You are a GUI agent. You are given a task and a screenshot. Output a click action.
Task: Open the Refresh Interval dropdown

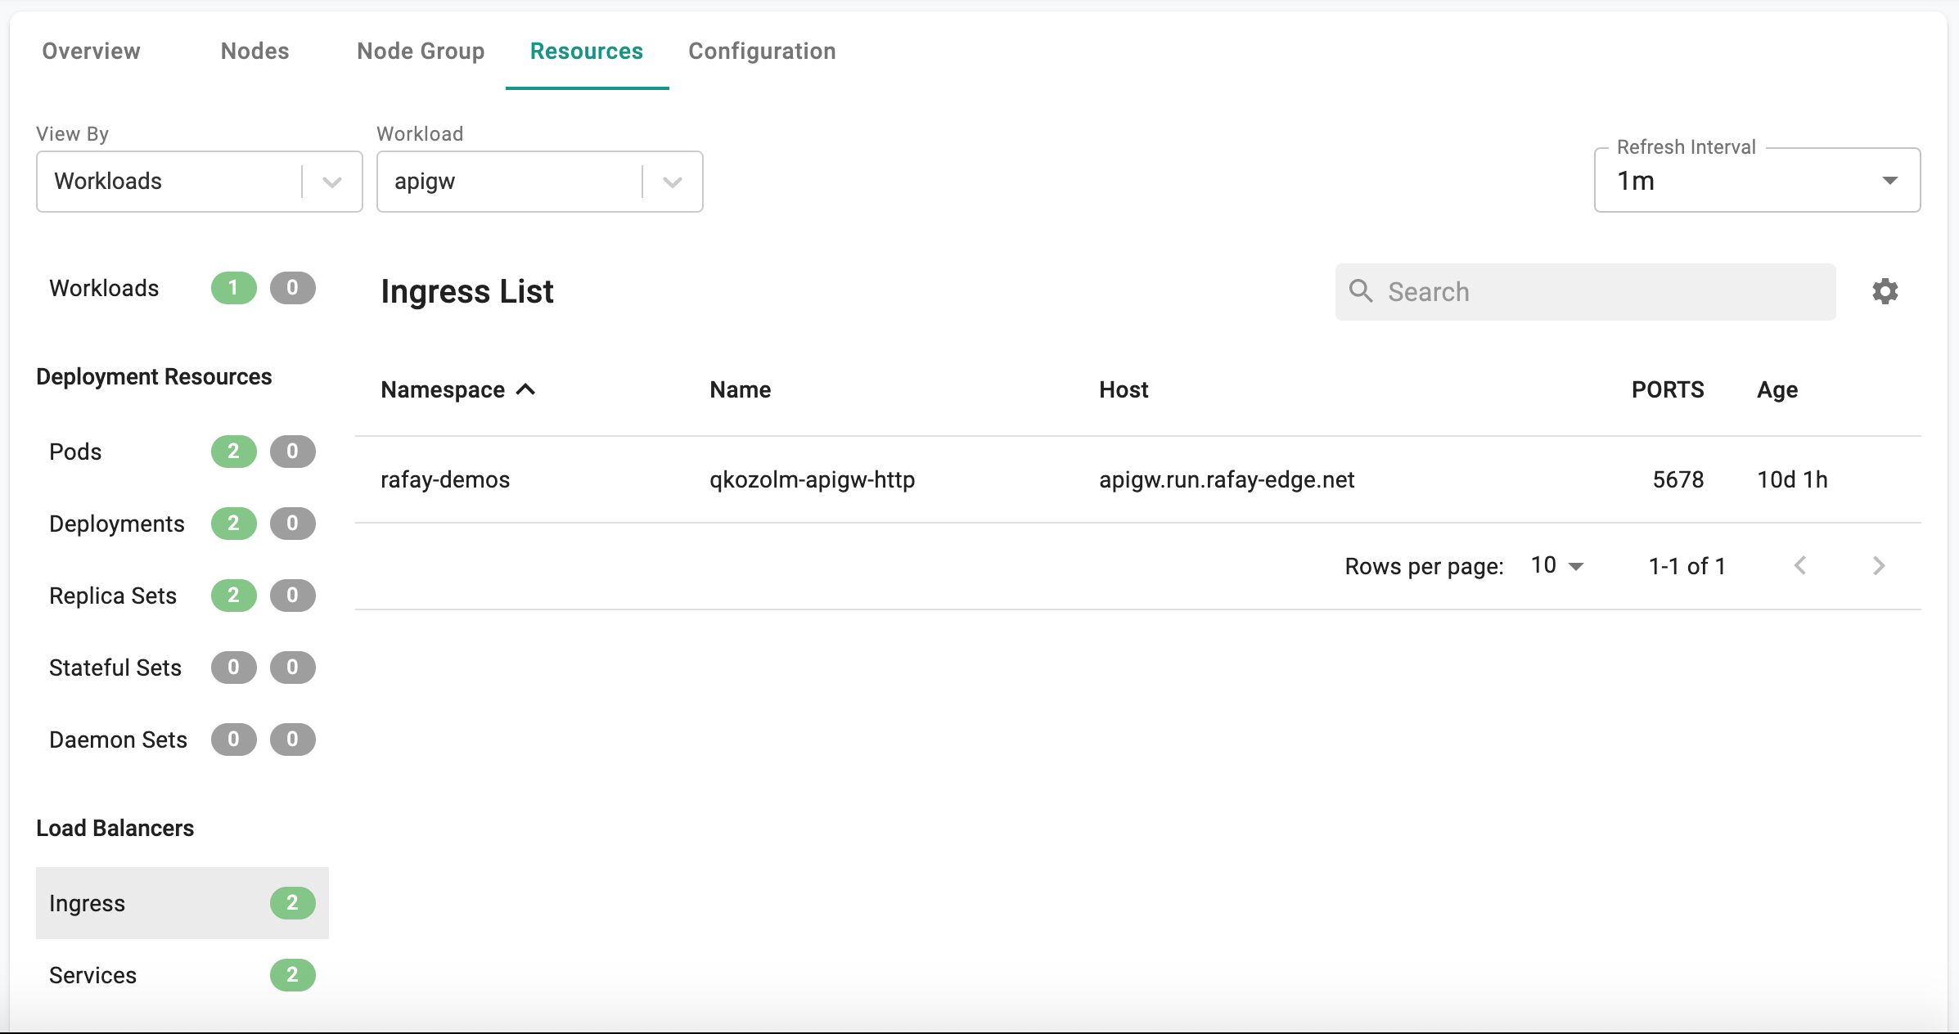[x=1758, y=181]
